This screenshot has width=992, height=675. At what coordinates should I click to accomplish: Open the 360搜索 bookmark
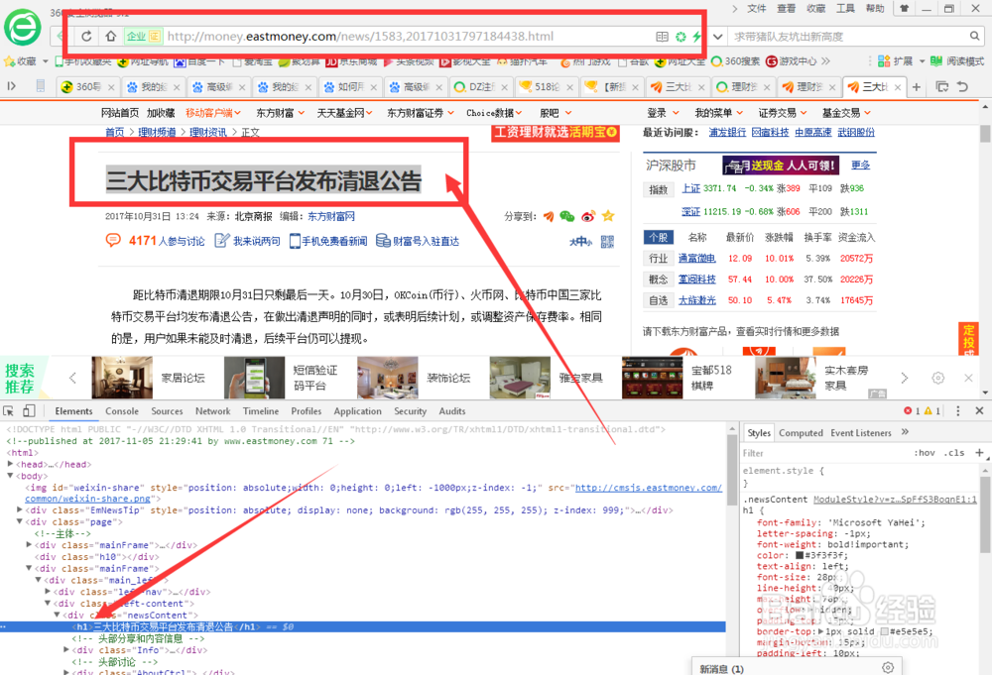[x=735, y=61]
